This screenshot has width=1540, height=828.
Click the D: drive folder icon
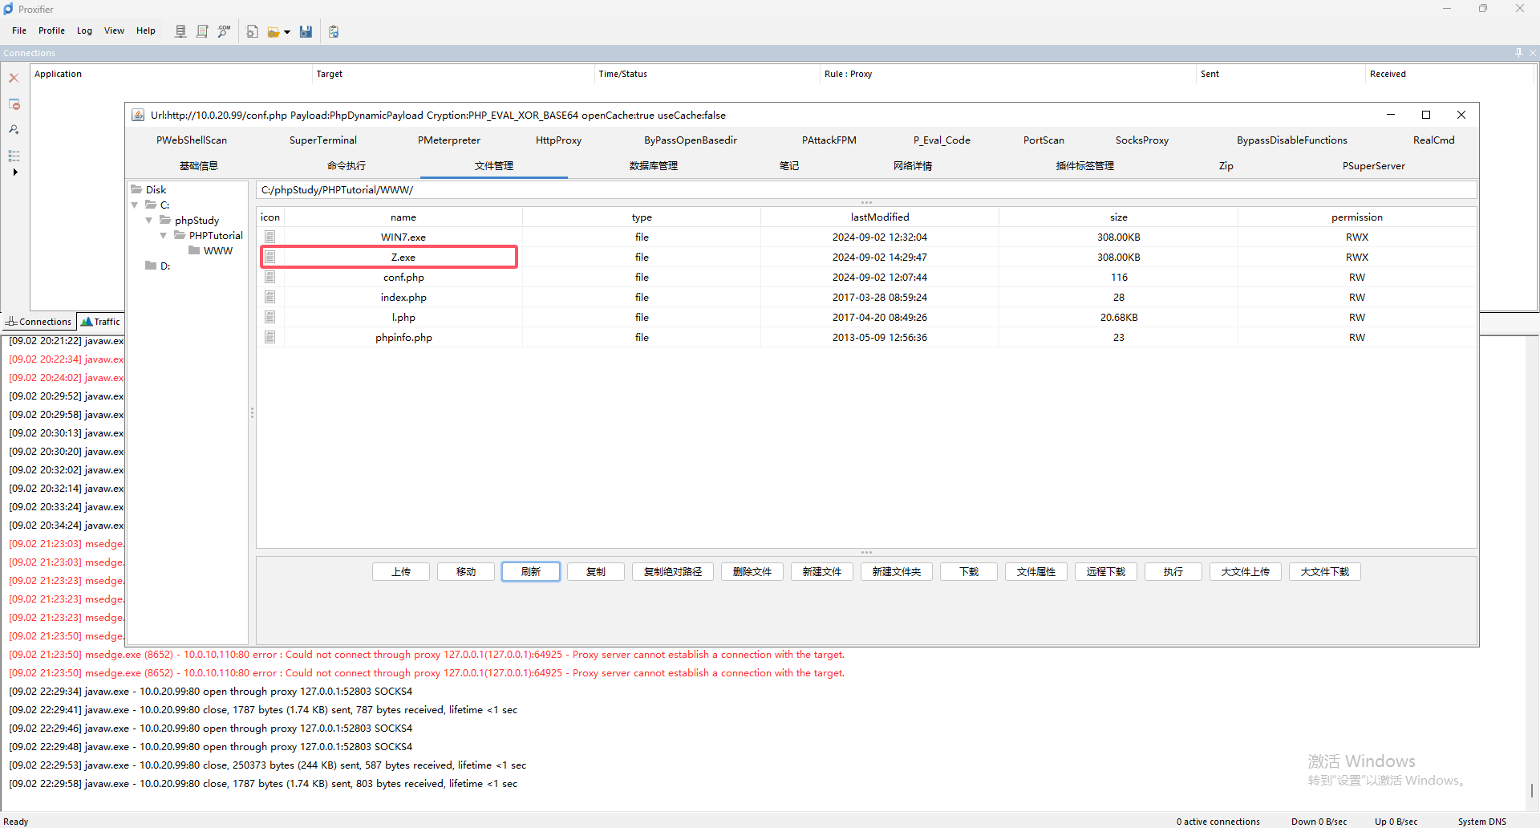point(151,266)
